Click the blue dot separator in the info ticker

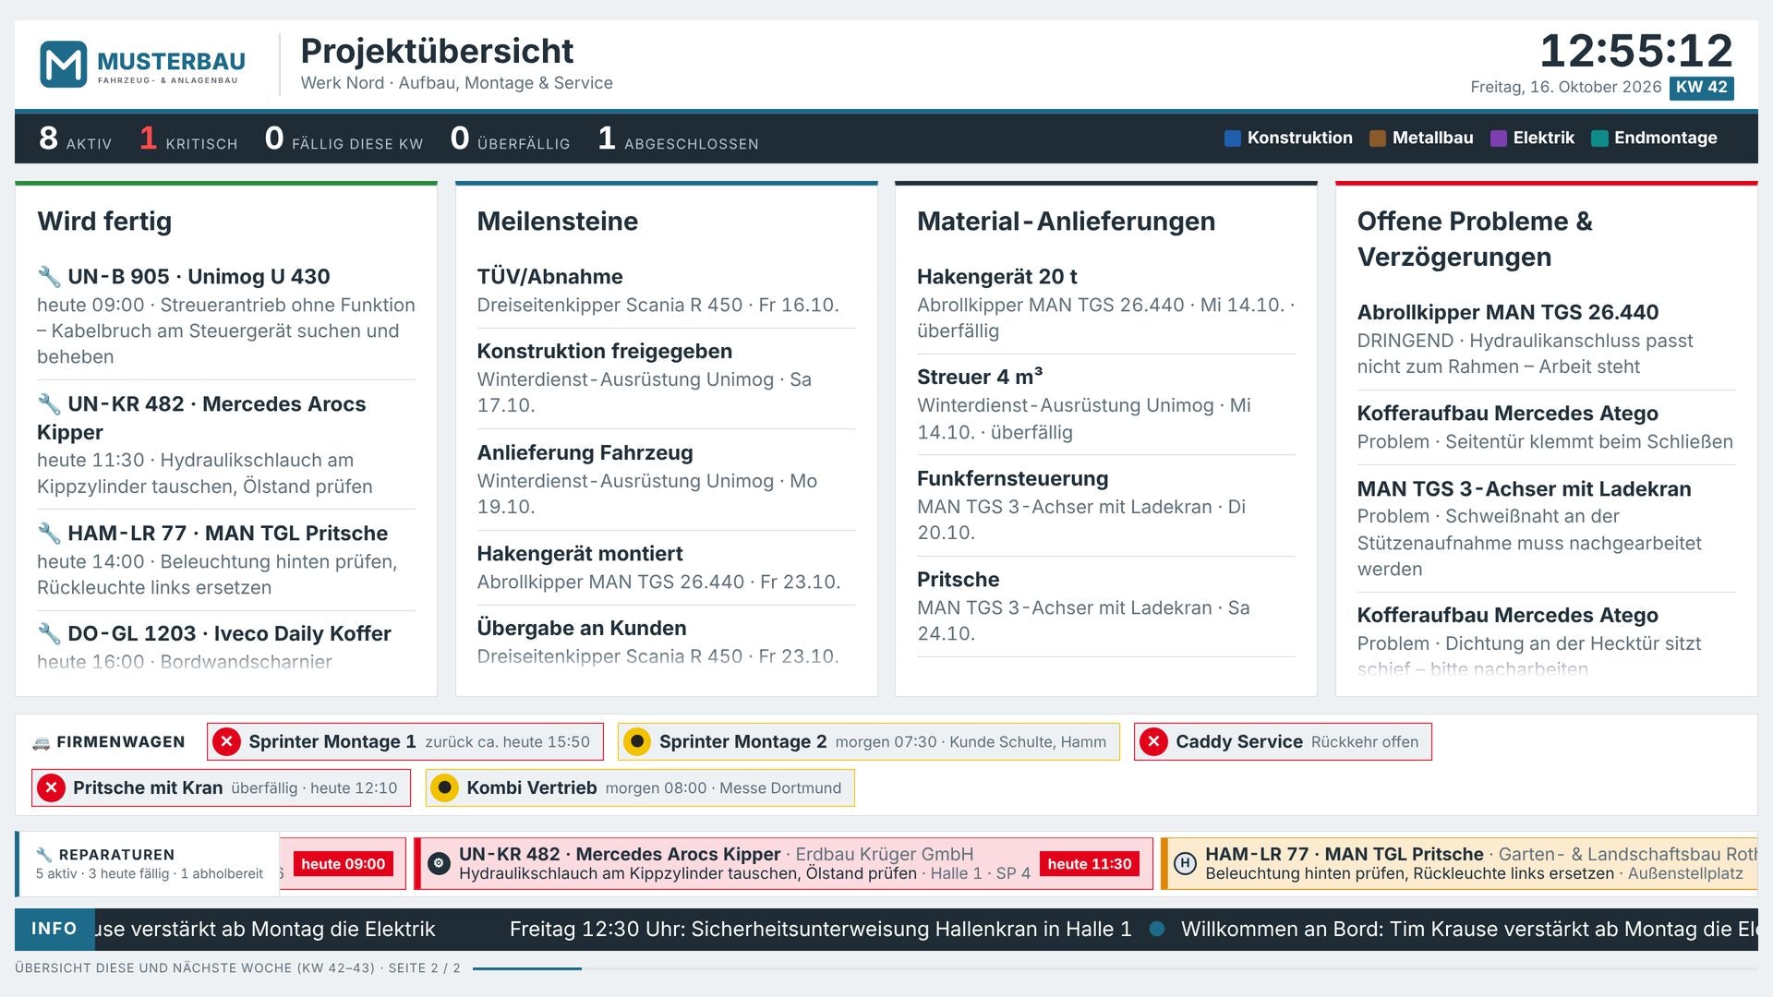coord(1156,930)
